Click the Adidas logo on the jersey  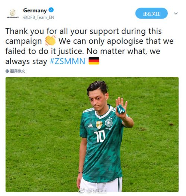coord(90,125)
